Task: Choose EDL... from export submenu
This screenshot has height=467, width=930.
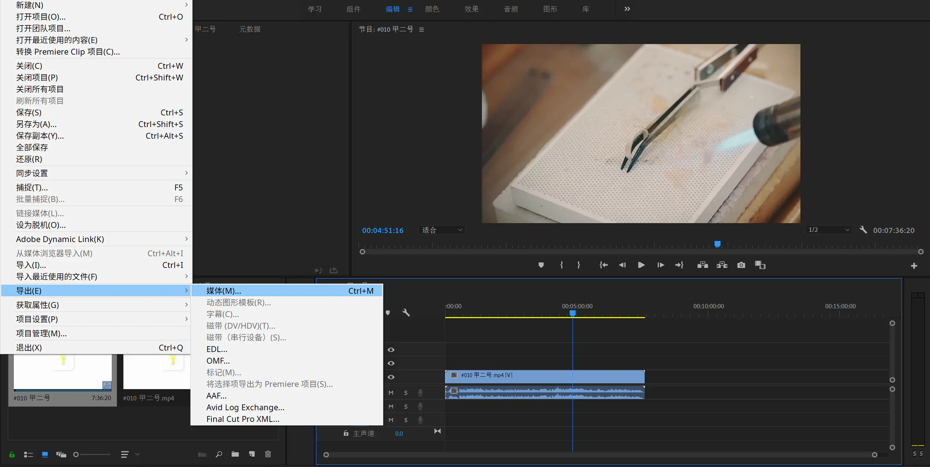Action: (x=287, y=349)
